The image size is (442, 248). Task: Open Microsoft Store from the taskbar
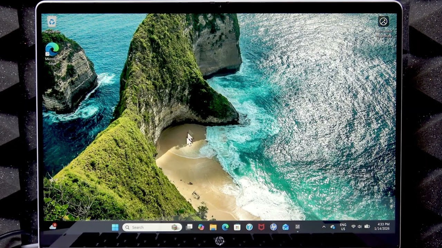(237, 227)
